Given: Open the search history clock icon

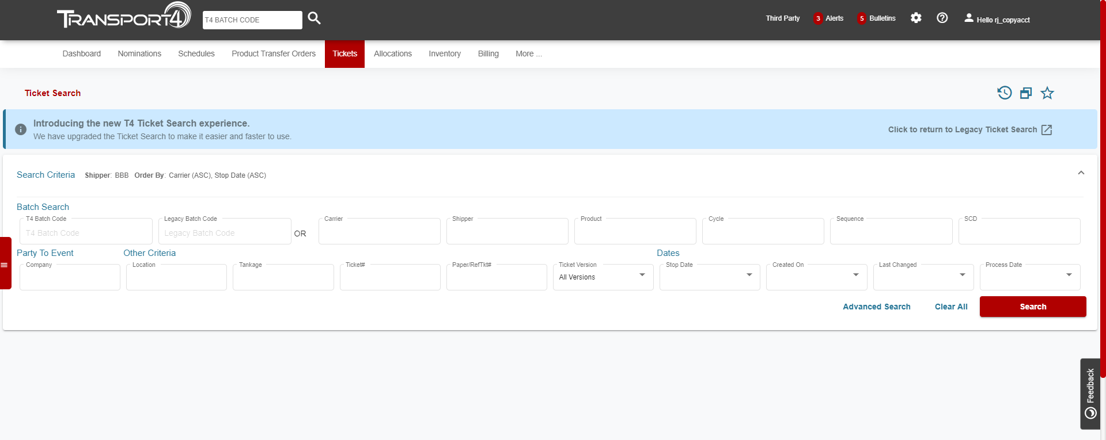Looking at the screenshot, I should (x=1005, y=93).
